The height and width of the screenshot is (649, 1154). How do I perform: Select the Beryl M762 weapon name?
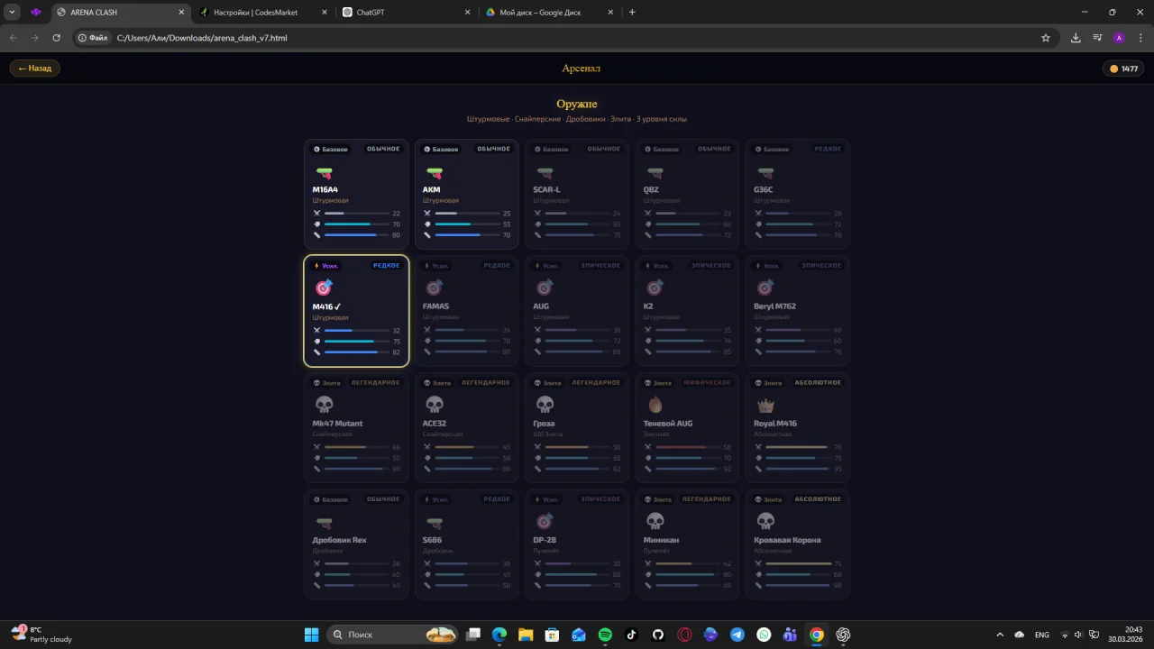pyautogui.click(x=775, y=306)
